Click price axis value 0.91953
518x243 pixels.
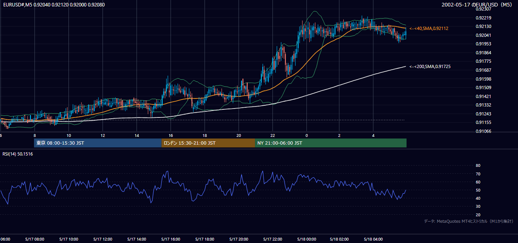tap(484, 44)
